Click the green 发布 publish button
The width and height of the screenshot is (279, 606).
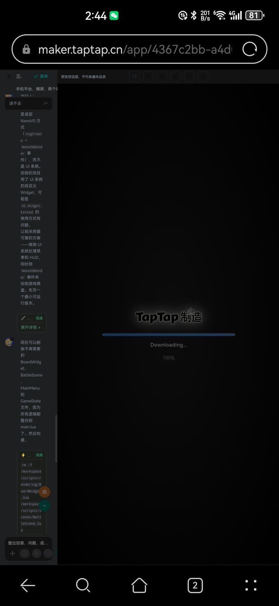point(41,77)
